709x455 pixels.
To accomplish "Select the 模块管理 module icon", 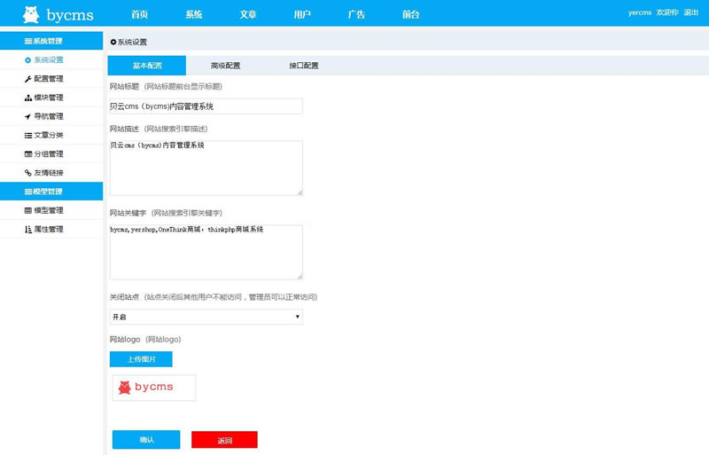I will 28,98.
